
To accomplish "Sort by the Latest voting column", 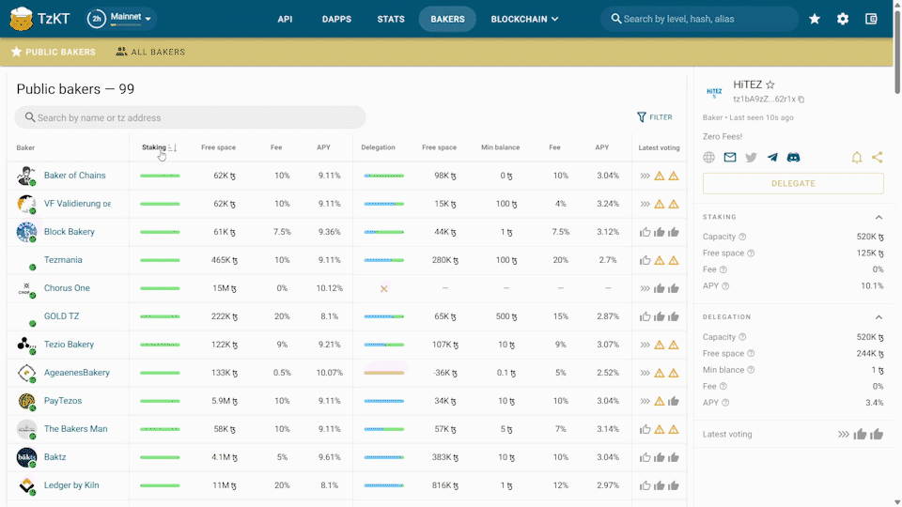I will pyautogui.click(x=659, y=147).
